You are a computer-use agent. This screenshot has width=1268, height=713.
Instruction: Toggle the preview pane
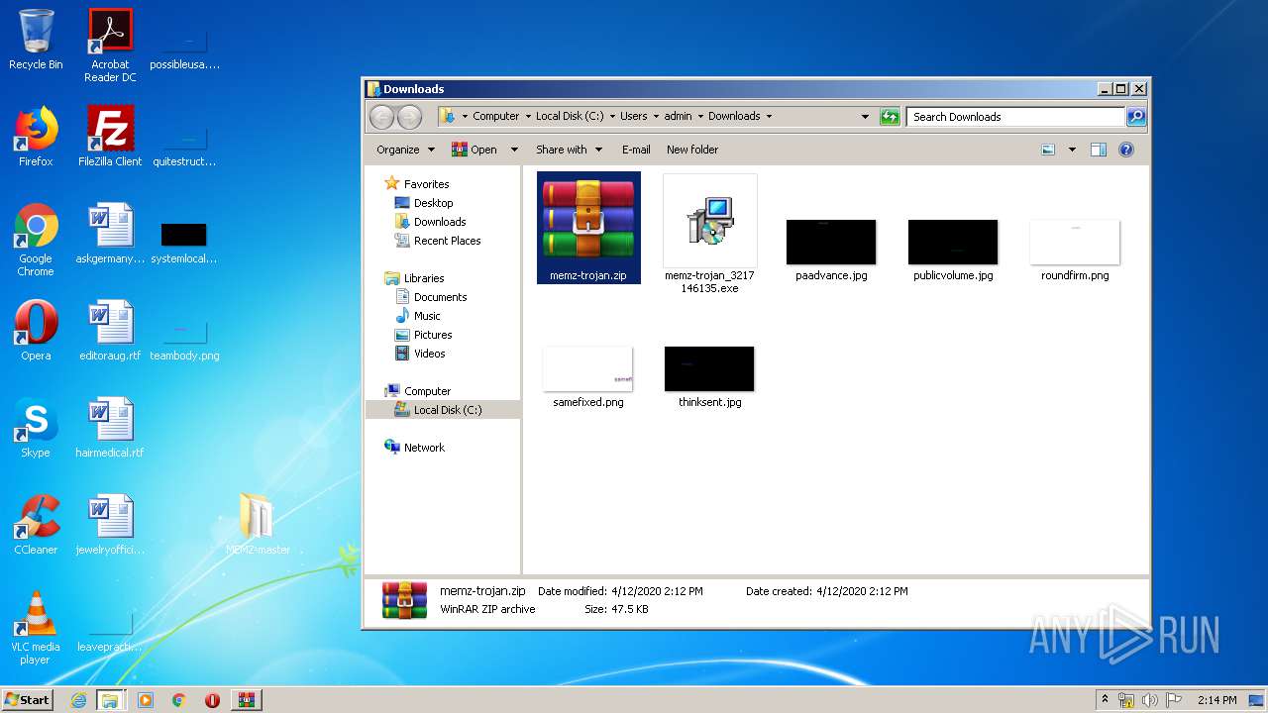(1098, 150)
